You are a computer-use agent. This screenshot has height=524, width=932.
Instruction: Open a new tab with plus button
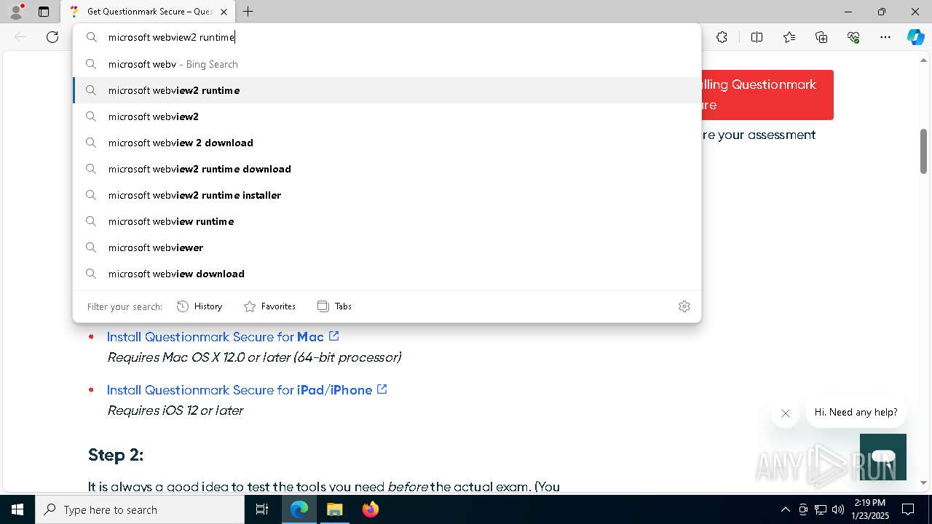click(x=248, y=12)
